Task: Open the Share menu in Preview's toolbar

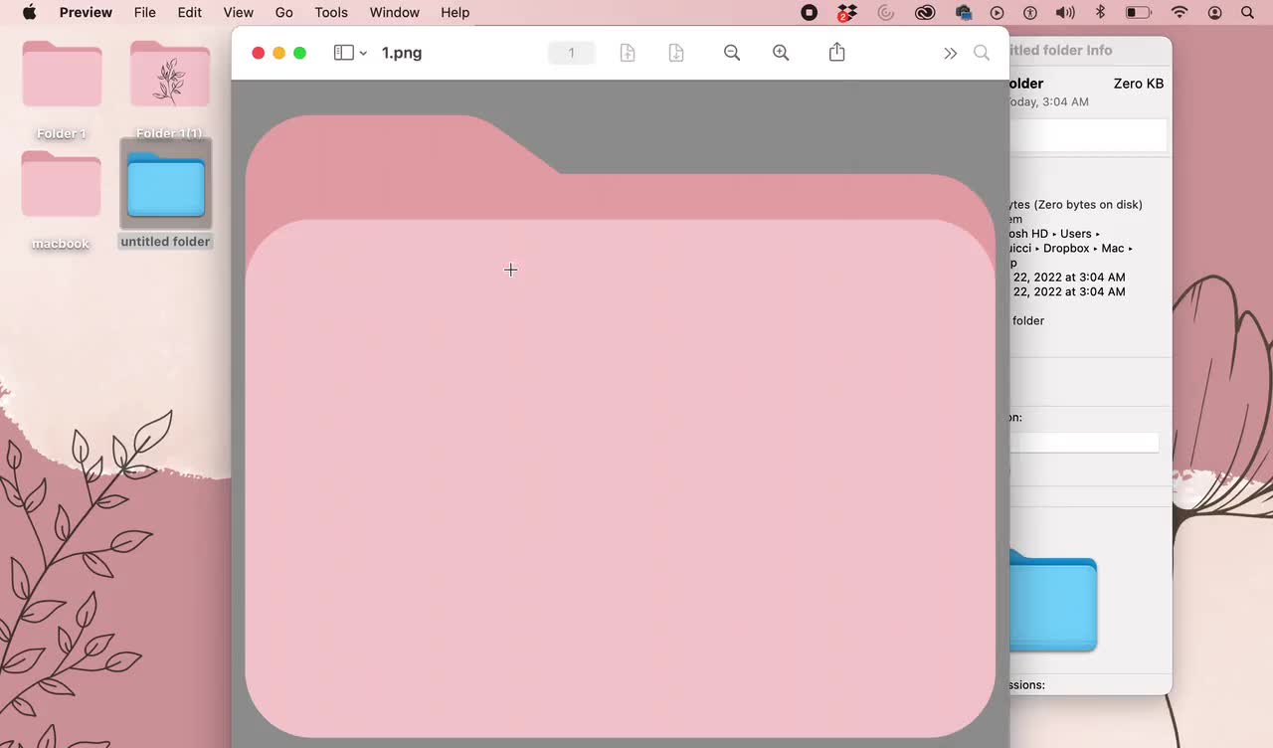Action: 836,52
